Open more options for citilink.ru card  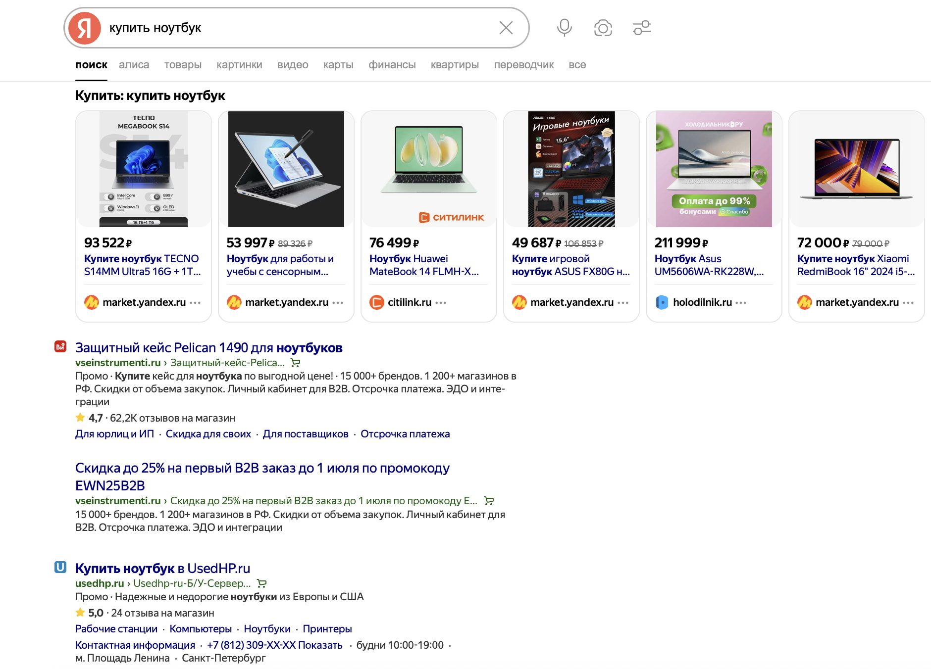441,303
